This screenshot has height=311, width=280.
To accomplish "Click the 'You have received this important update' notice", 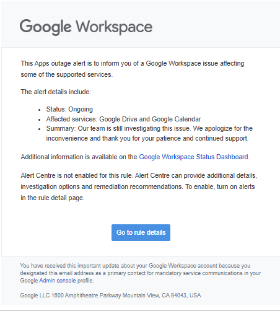I will (141, 273).
